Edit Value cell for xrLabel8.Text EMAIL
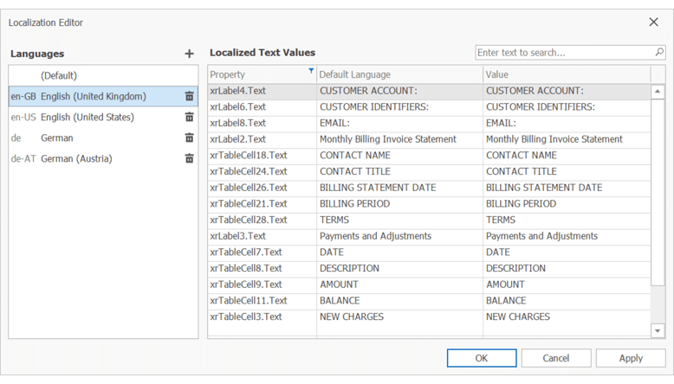The image size is (674, 384). click(x=565, y=123)
